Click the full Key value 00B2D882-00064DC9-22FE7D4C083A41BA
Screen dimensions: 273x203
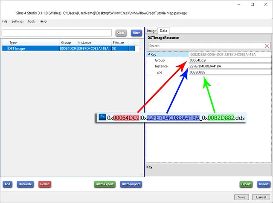coord(223,55)
